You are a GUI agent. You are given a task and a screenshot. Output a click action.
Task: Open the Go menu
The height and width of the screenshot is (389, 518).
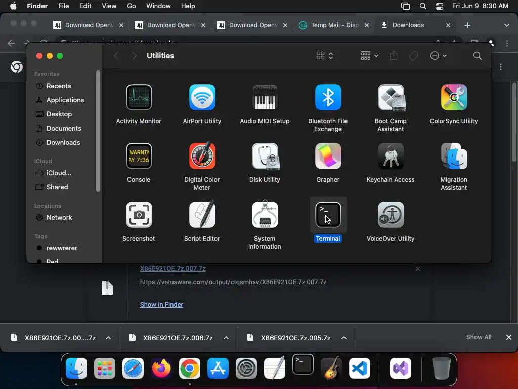coord(132,6)
